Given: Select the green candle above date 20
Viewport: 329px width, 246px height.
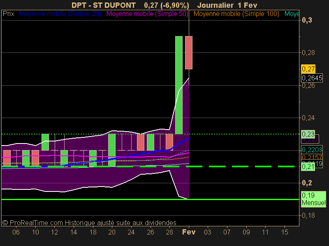Looking at the screenshot, I should tap(112, 150).
